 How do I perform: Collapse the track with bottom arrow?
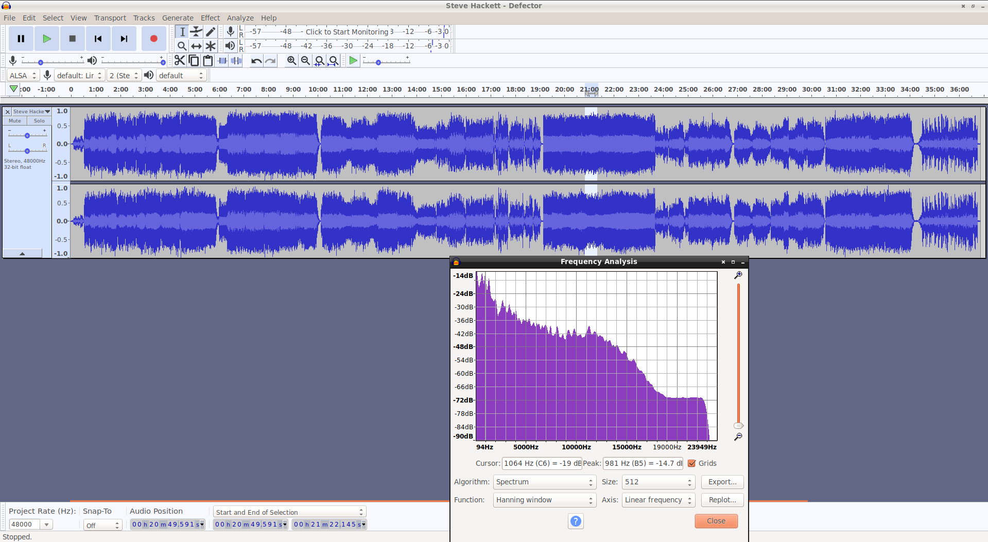pyautogui.click(x=22, y=254)
